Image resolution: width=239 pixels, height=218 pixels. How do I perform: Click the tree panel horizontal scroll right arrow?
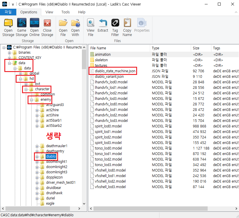[x=79, y=208]
